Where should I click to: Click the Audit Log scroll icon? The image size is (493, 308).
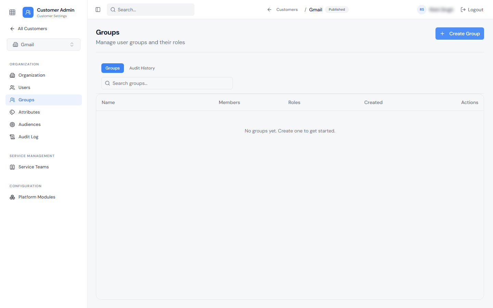pyautogui.click(x=12, y=137)
